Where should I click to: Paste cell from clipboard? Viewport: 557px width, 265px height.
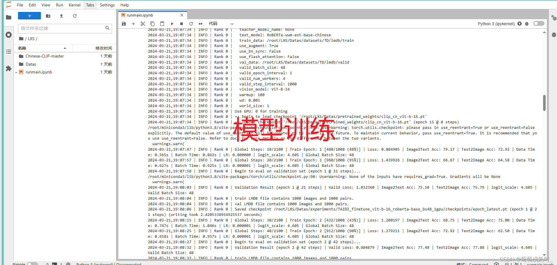pos(162,24)
